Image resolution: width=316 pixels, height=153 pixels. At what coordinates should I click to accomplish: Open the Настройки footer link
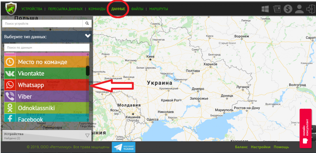point(260,147)
